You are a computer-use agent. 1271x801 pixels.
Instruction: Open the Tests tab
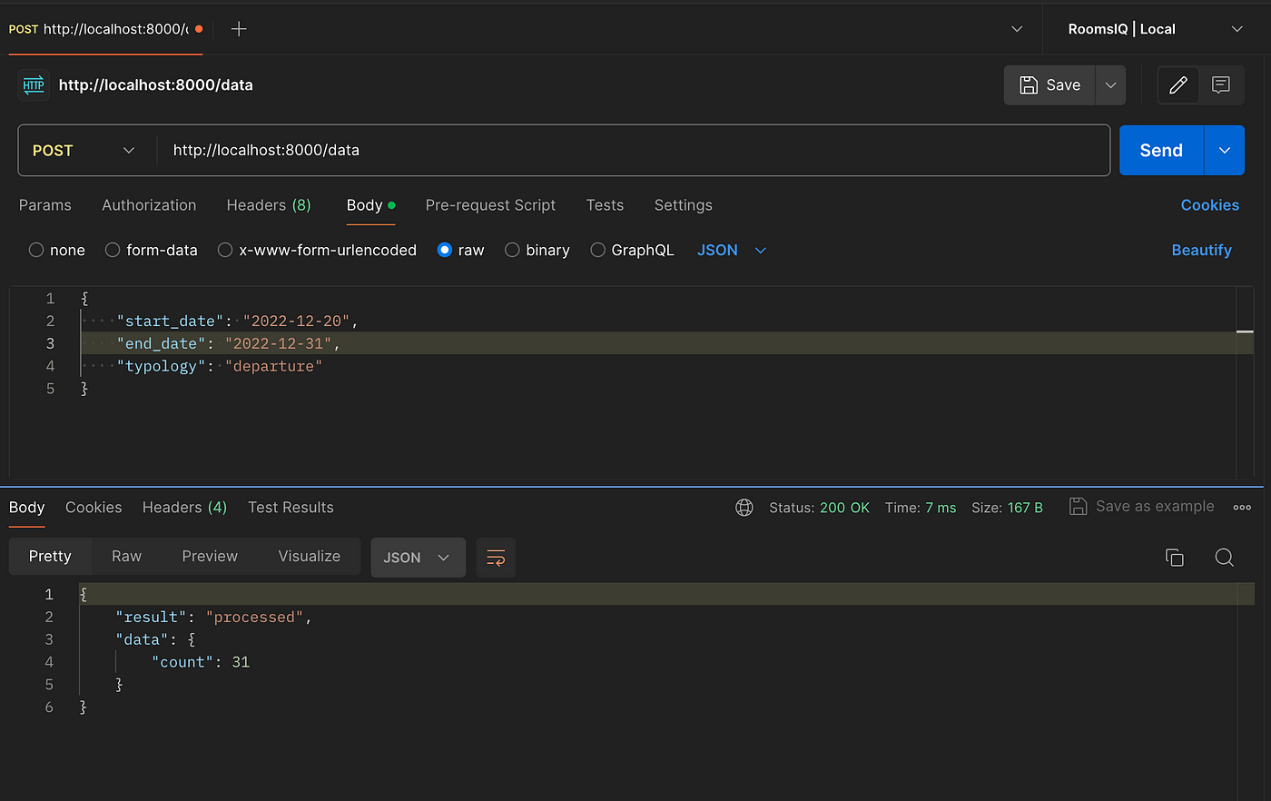point(605,205)
